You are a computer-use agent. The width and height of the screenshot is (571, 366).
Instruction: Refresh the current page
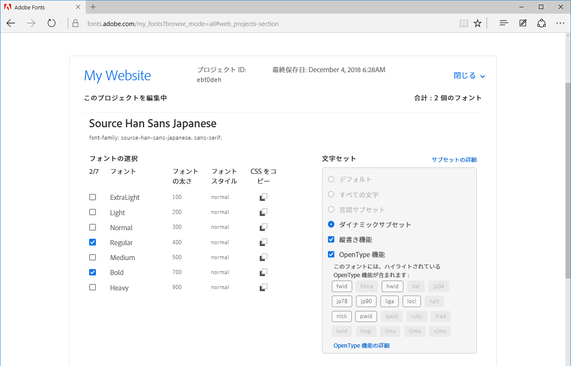52,23
